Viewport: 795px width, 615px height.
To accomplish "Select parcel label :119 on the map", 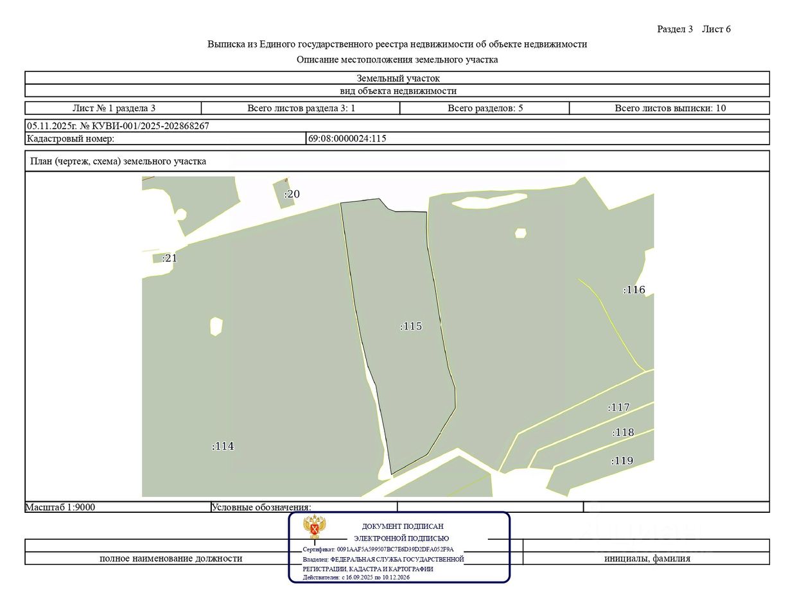I will [x=622, y=461].
